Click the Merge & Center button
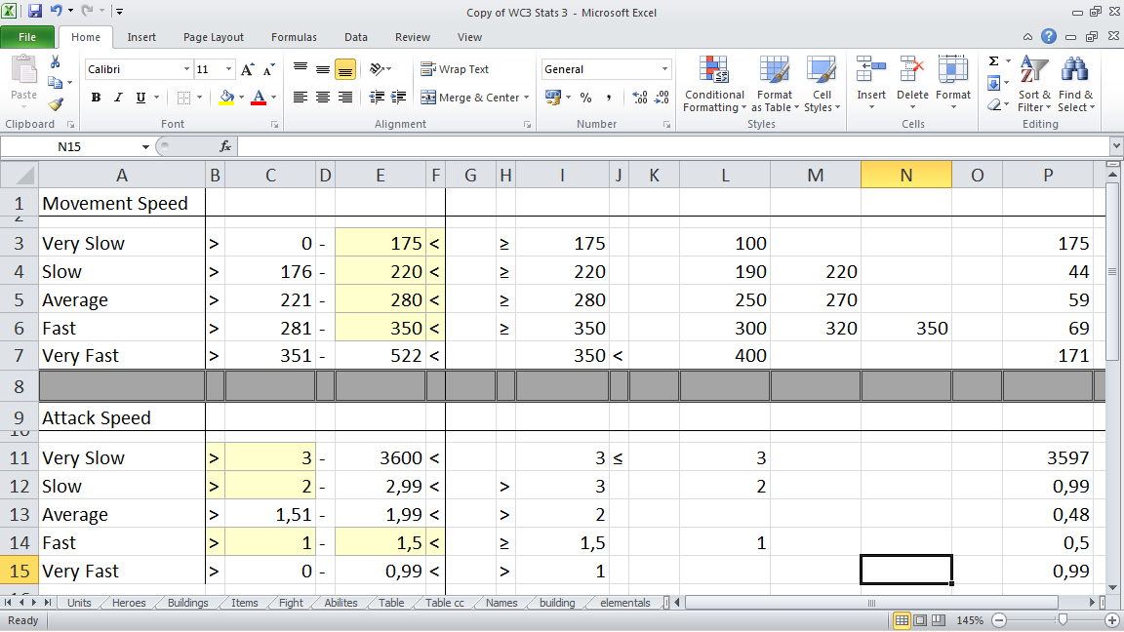This screenshot has width=1124, height=632. pos(474,98)
